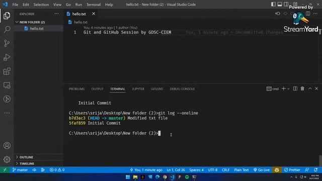Select encoding via UTF-8
322x181 pixels.
coord(213,170)
